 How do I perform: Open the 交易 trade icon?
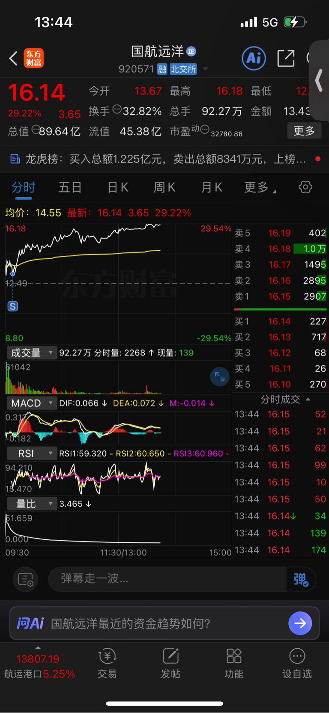pos(107,664)
